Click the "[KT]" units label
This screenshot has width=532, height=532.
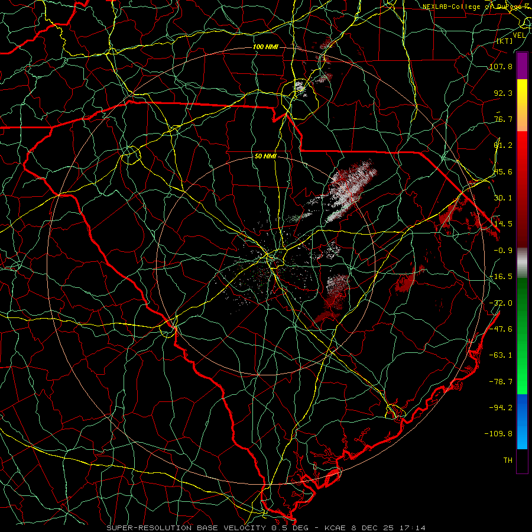[x=505, y=41]
